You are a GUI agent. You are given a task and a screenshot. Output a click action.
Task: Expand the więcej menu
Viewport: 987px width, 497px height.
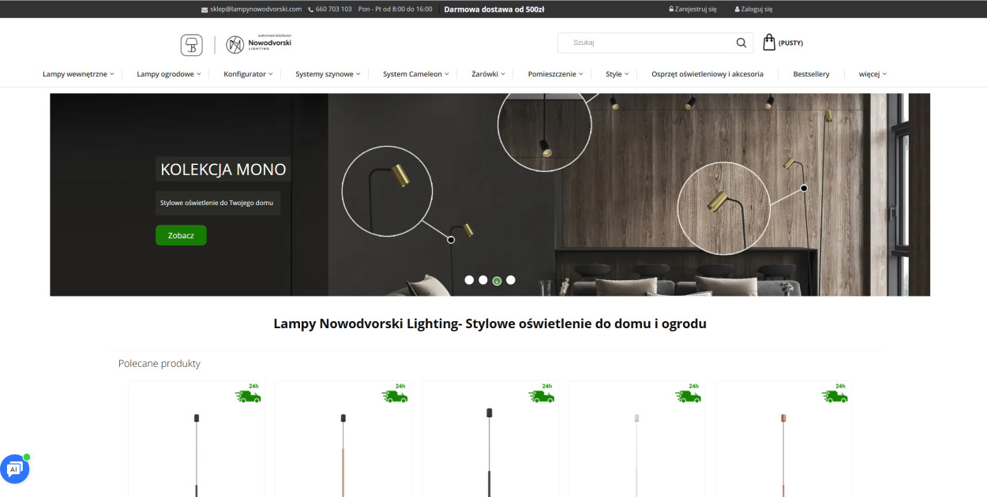pos(873,74)
